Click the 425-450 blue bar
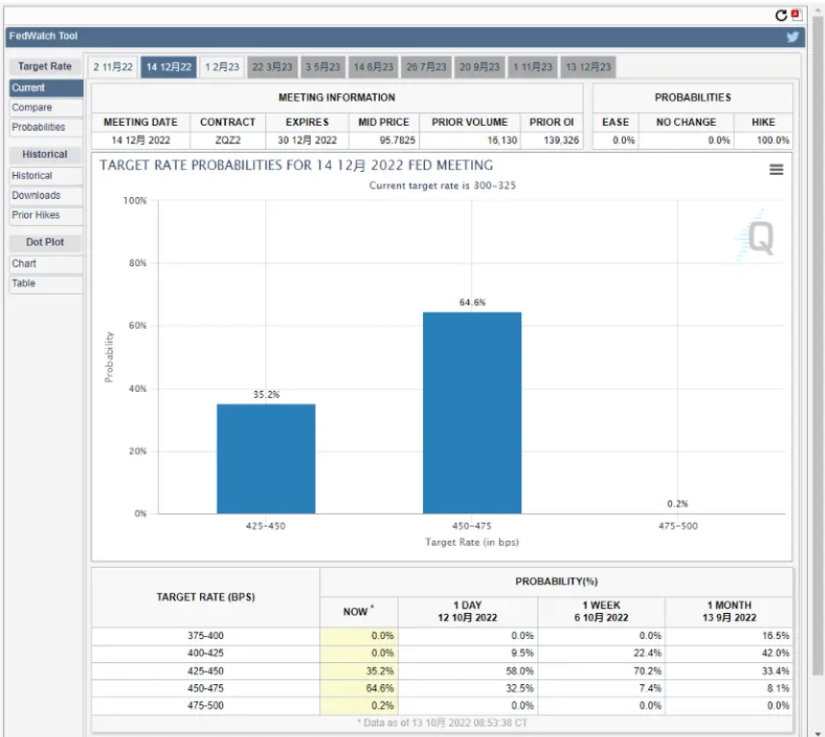Image resolution: width=825 pixels, height=737 pixels. [265, 458]
